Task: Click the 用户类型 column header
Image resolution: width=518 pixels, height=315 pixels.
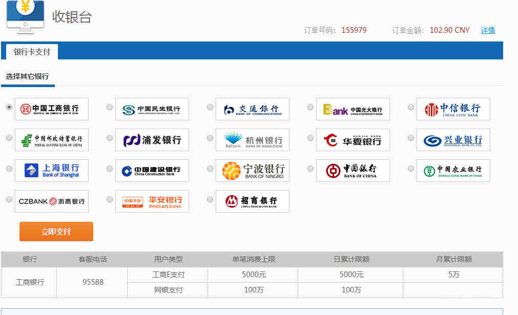Action: coord(169,259)
